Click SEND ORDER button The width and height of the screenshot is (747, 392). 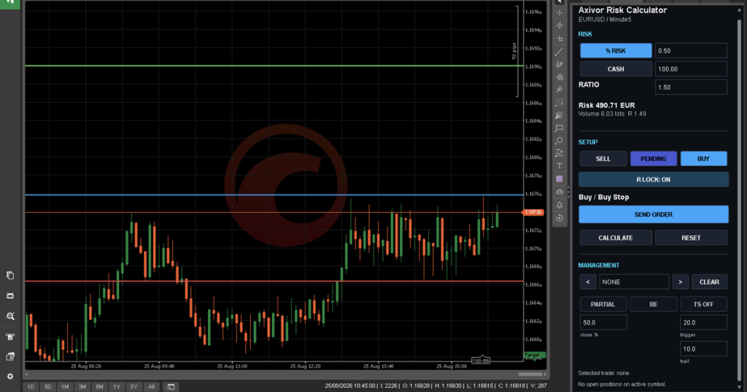[653, 214]
